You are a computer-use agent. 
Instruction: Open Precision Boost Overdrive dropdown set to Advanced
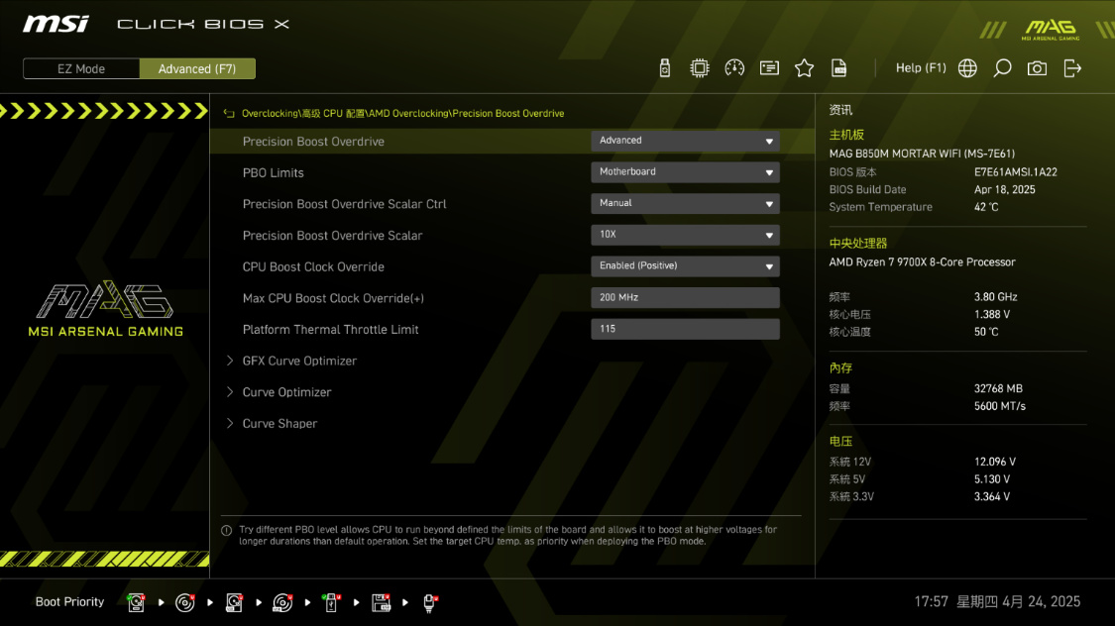pyautogui.click(x=685, y=141)
